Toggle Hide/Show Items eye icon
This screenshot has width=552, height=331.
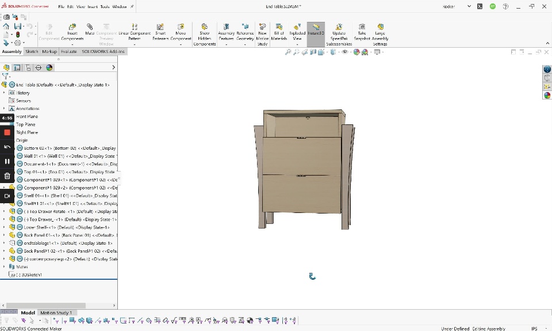click(345, 52)
